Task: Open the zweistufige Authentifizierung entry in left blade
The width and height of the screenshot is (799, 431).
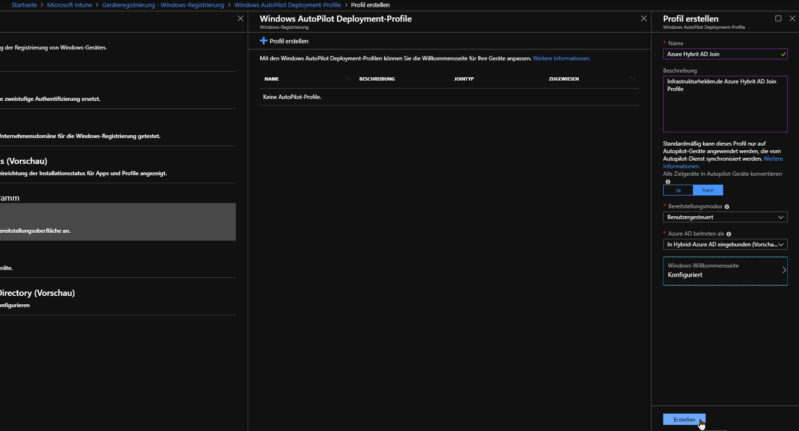Action: click(118, 90)
